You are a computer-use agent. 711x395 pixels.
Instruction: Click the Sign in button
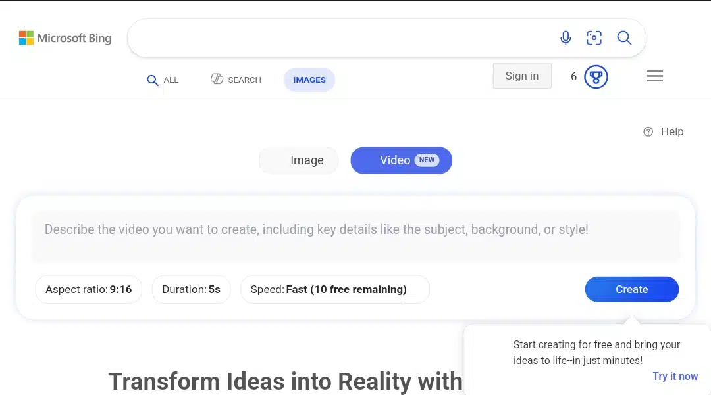(x=522, y=76)
